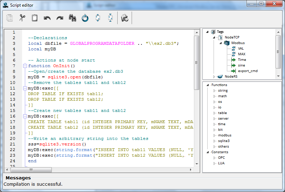Viewport: 285px width, 192px height.
Task: Click the code editor scroll-down arrow
Action: tap(197, 164)
